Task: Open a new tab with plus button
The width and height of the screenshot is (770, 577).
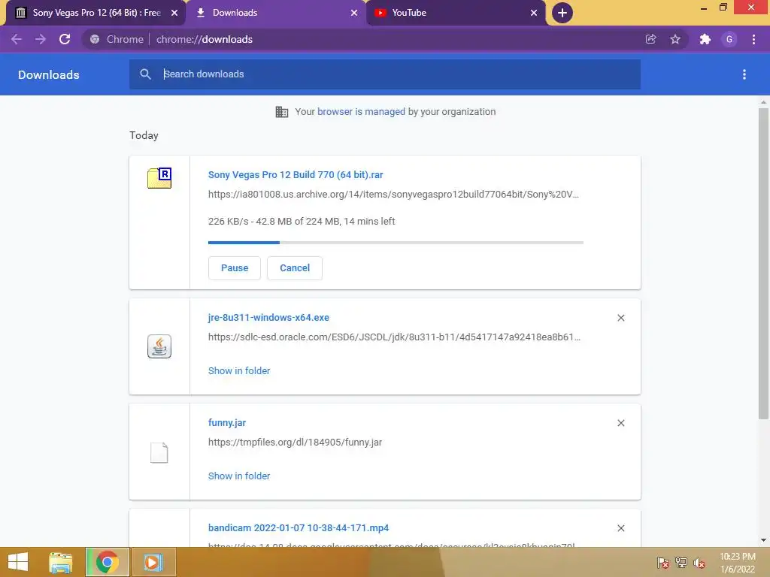Action: [x=562, y=13]
